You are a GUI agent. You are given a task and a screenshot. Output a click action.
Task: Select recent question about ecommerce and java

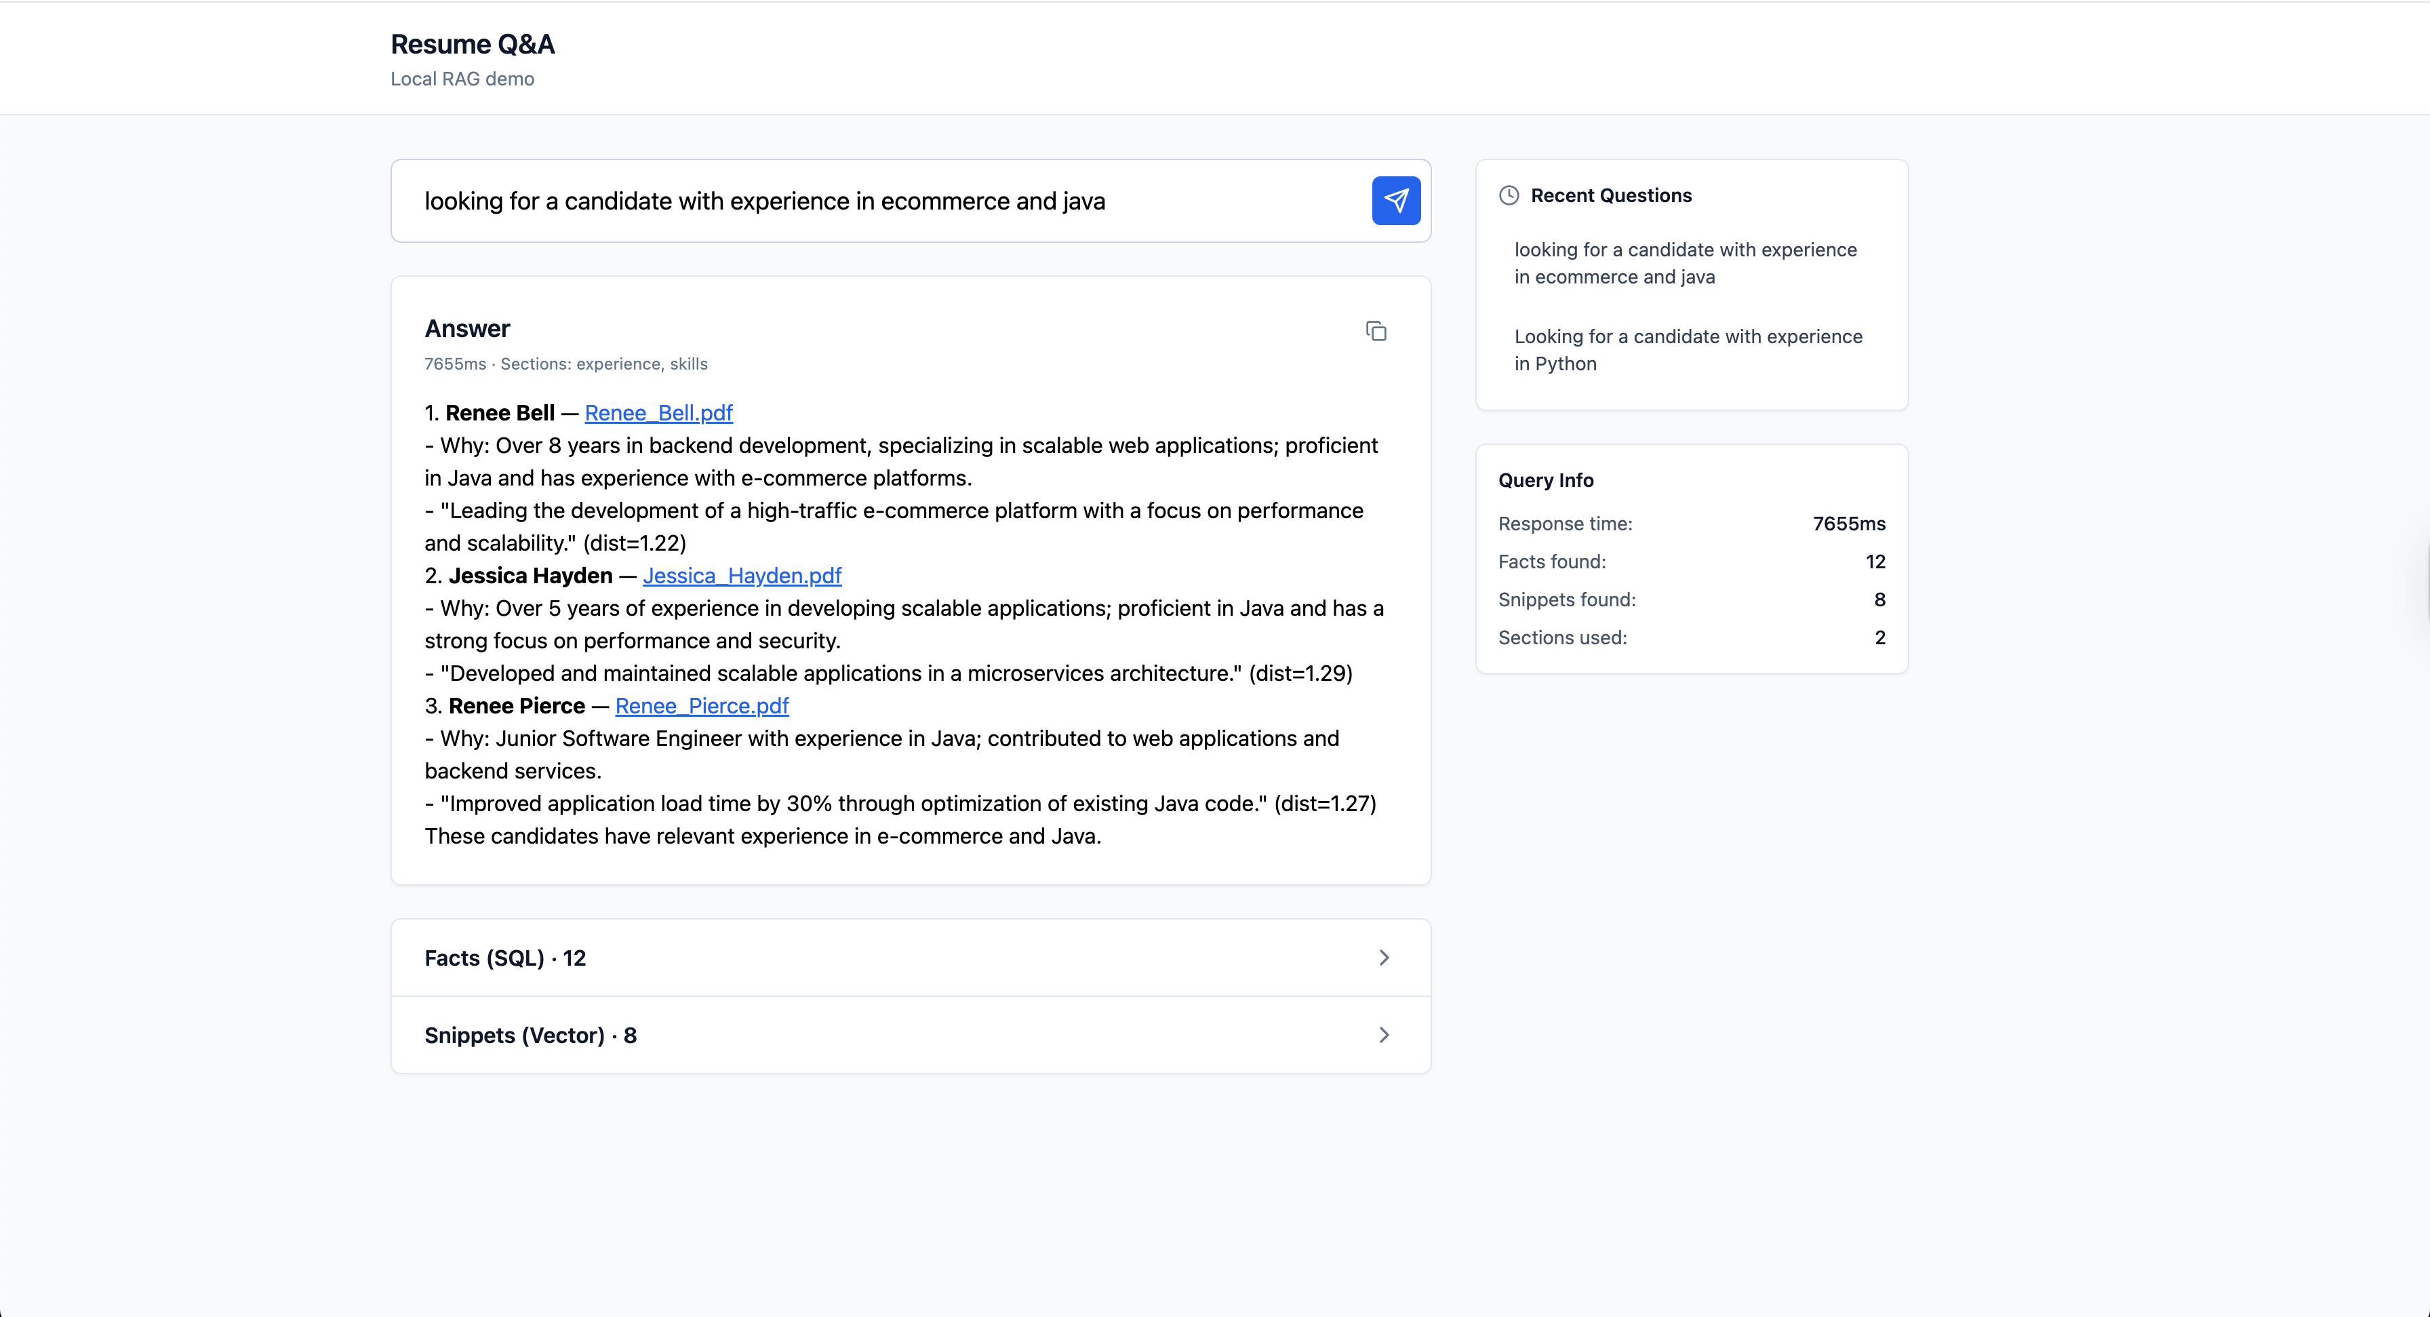(x=1686, y=263)
